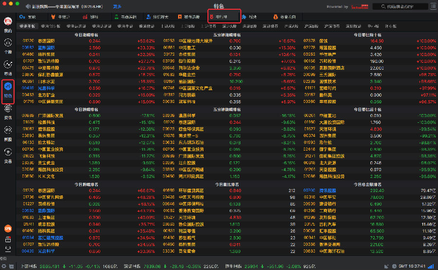Click 今日跌幅排名 section header
The image size is (438, 270).
(86, 109)
